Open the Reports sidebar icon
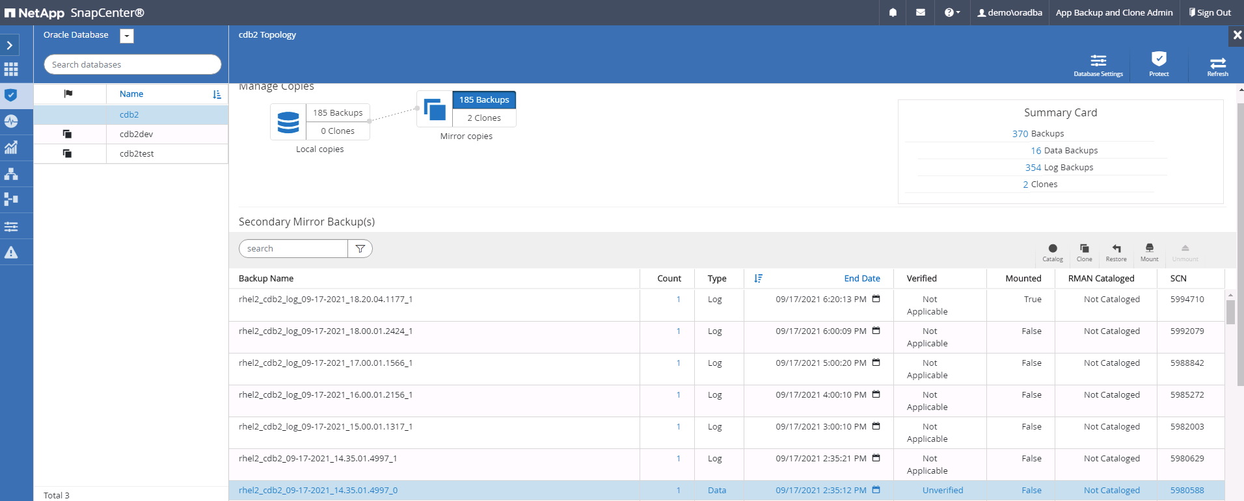The height and width of the screenshot is (501, 1244). (11, 148)
